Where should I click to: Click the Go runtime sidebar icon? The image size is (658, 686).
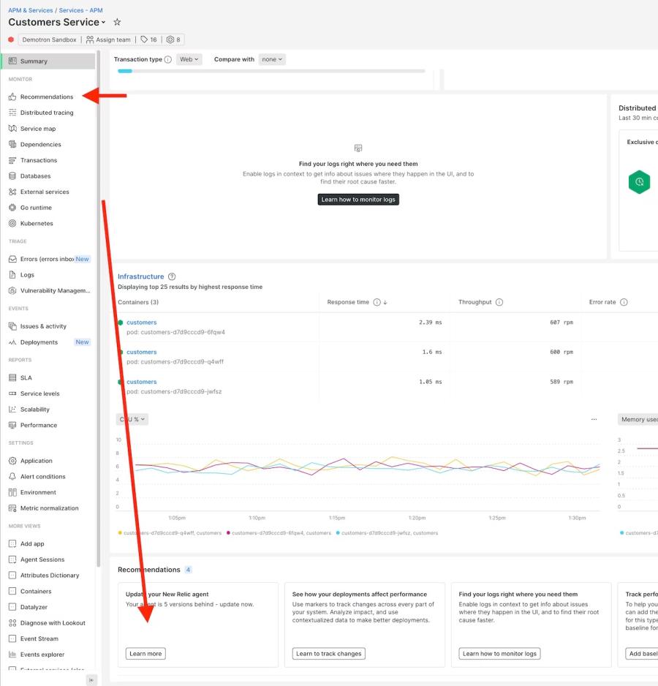click(x=12, y=208)
